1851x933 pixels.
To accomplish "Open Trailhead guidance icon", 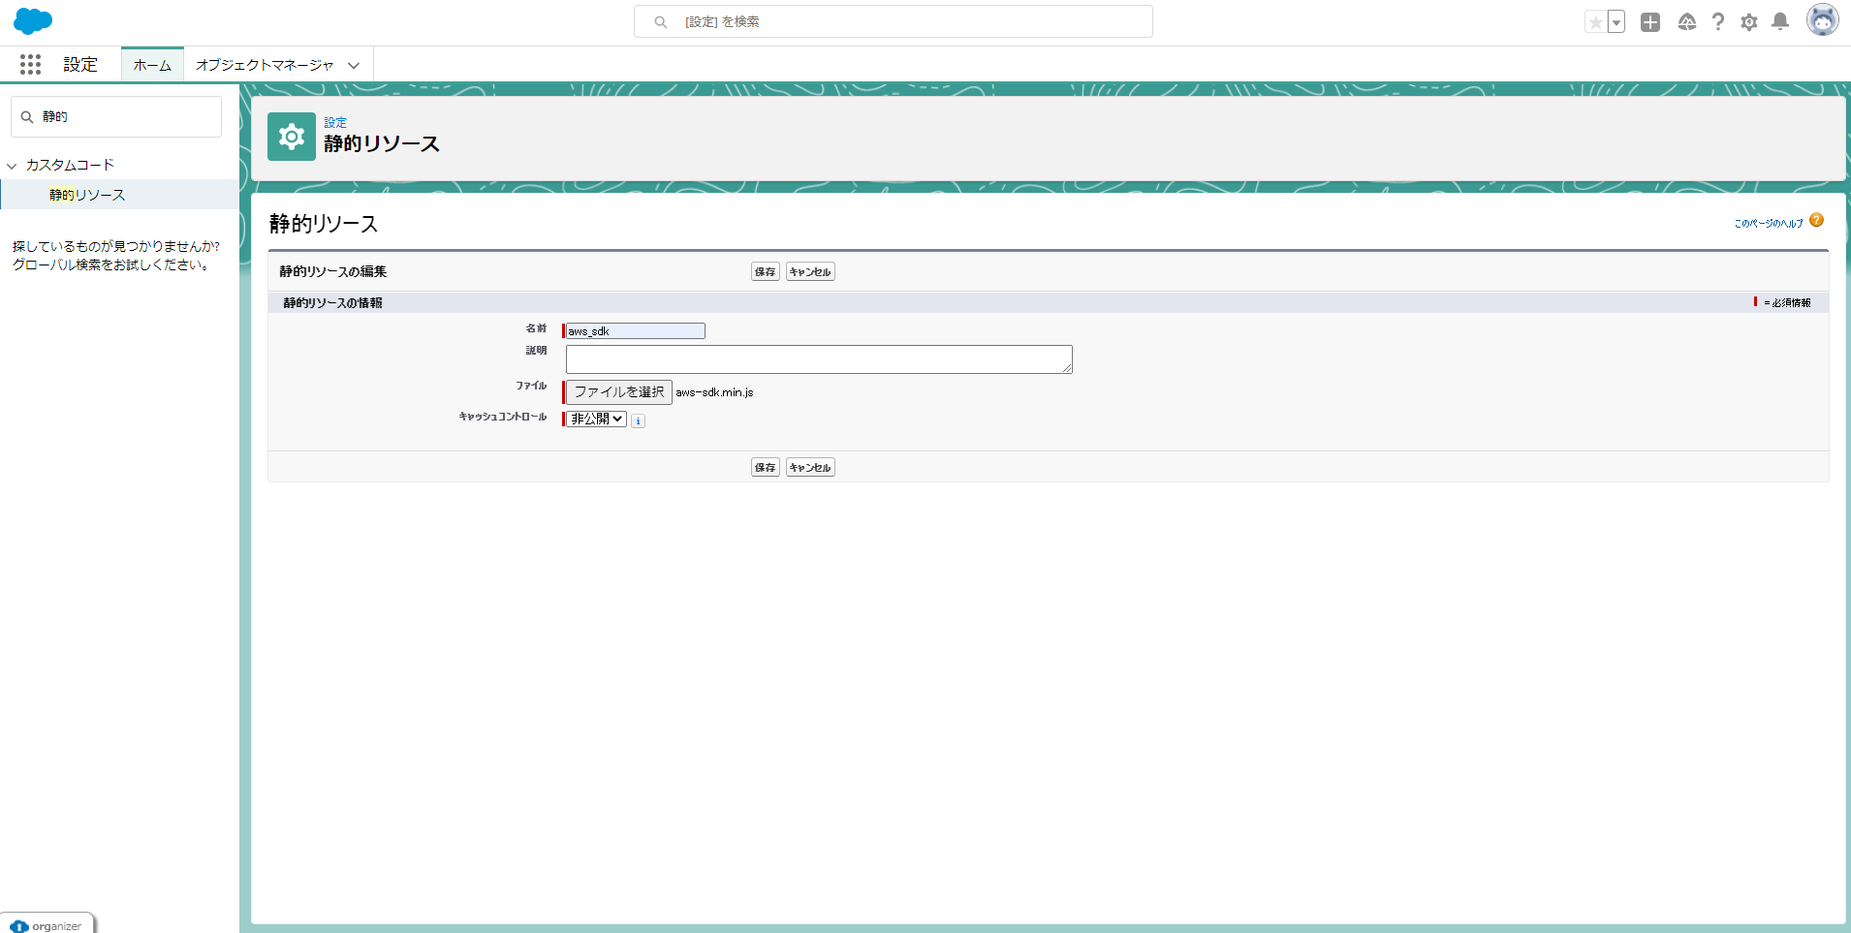I will click(x=1686, y=21).
